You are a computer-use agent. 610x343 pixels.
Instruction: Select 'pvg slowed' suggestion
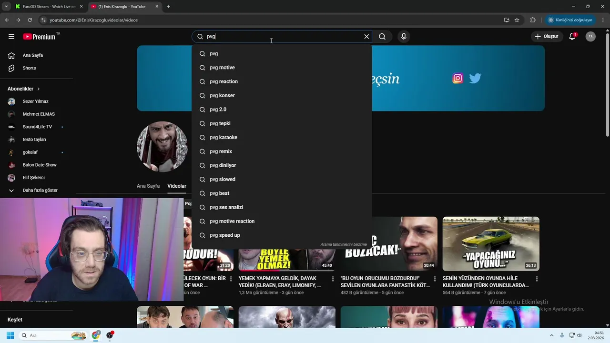(x=282, y=180)
